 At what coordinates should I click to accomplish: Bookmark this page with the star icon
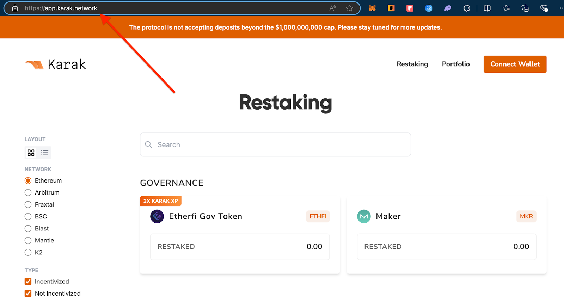tap(349, 8)
